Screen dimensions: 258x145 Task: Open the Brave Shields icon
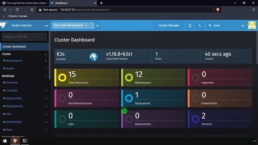[x=218, y=10]
